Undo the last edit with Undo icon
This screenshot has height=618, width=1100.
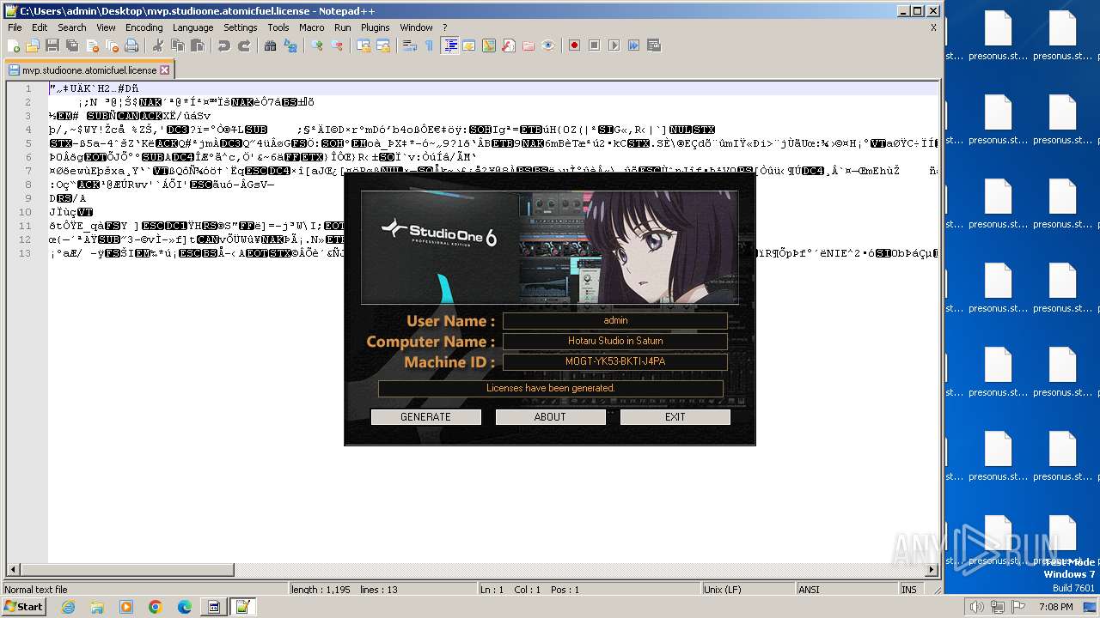click(x=224, y=45)
